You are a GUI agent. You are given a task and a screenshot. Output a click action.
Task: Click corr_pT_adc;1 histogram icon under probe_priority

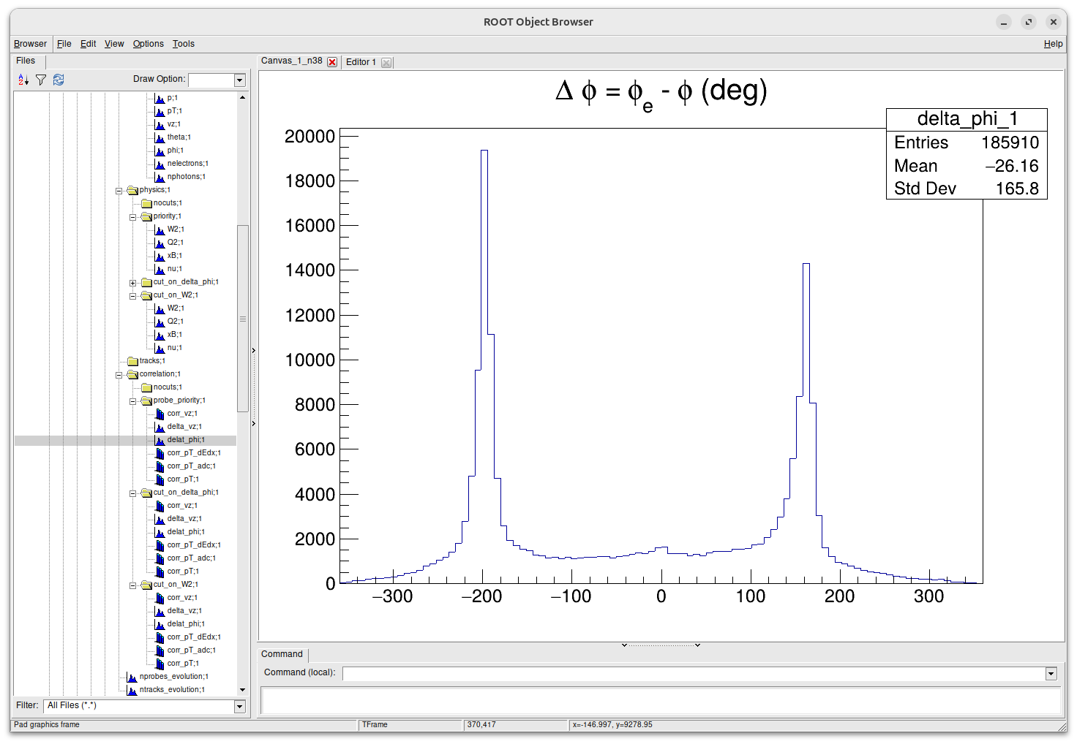point(160,466)
